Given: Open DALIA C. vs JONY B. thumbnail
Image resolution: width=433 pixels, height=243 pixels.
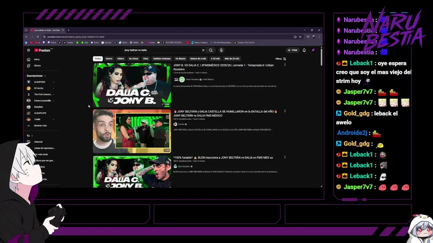Looking at the screenshot, I should [132, 85].
